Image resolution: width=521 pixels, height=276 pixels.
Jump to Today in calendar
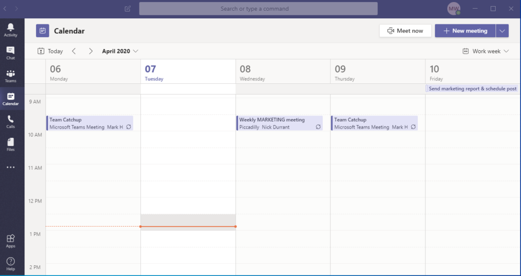50,51
